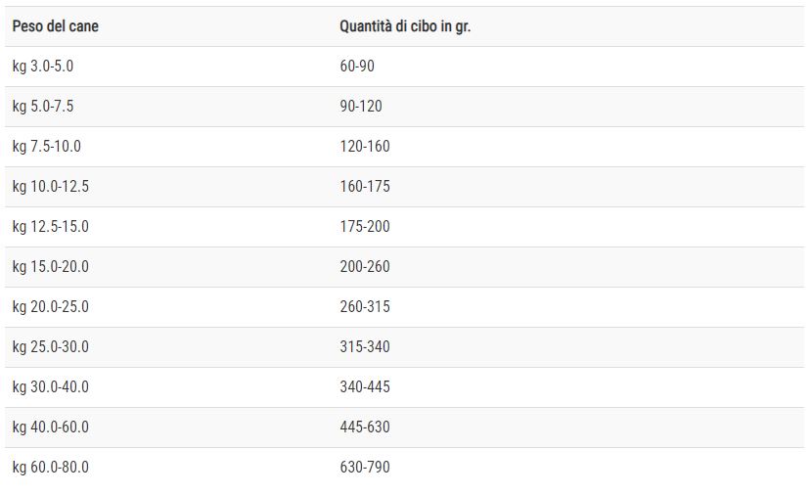Click the '175-200' quantity cell

coord(365,227)
